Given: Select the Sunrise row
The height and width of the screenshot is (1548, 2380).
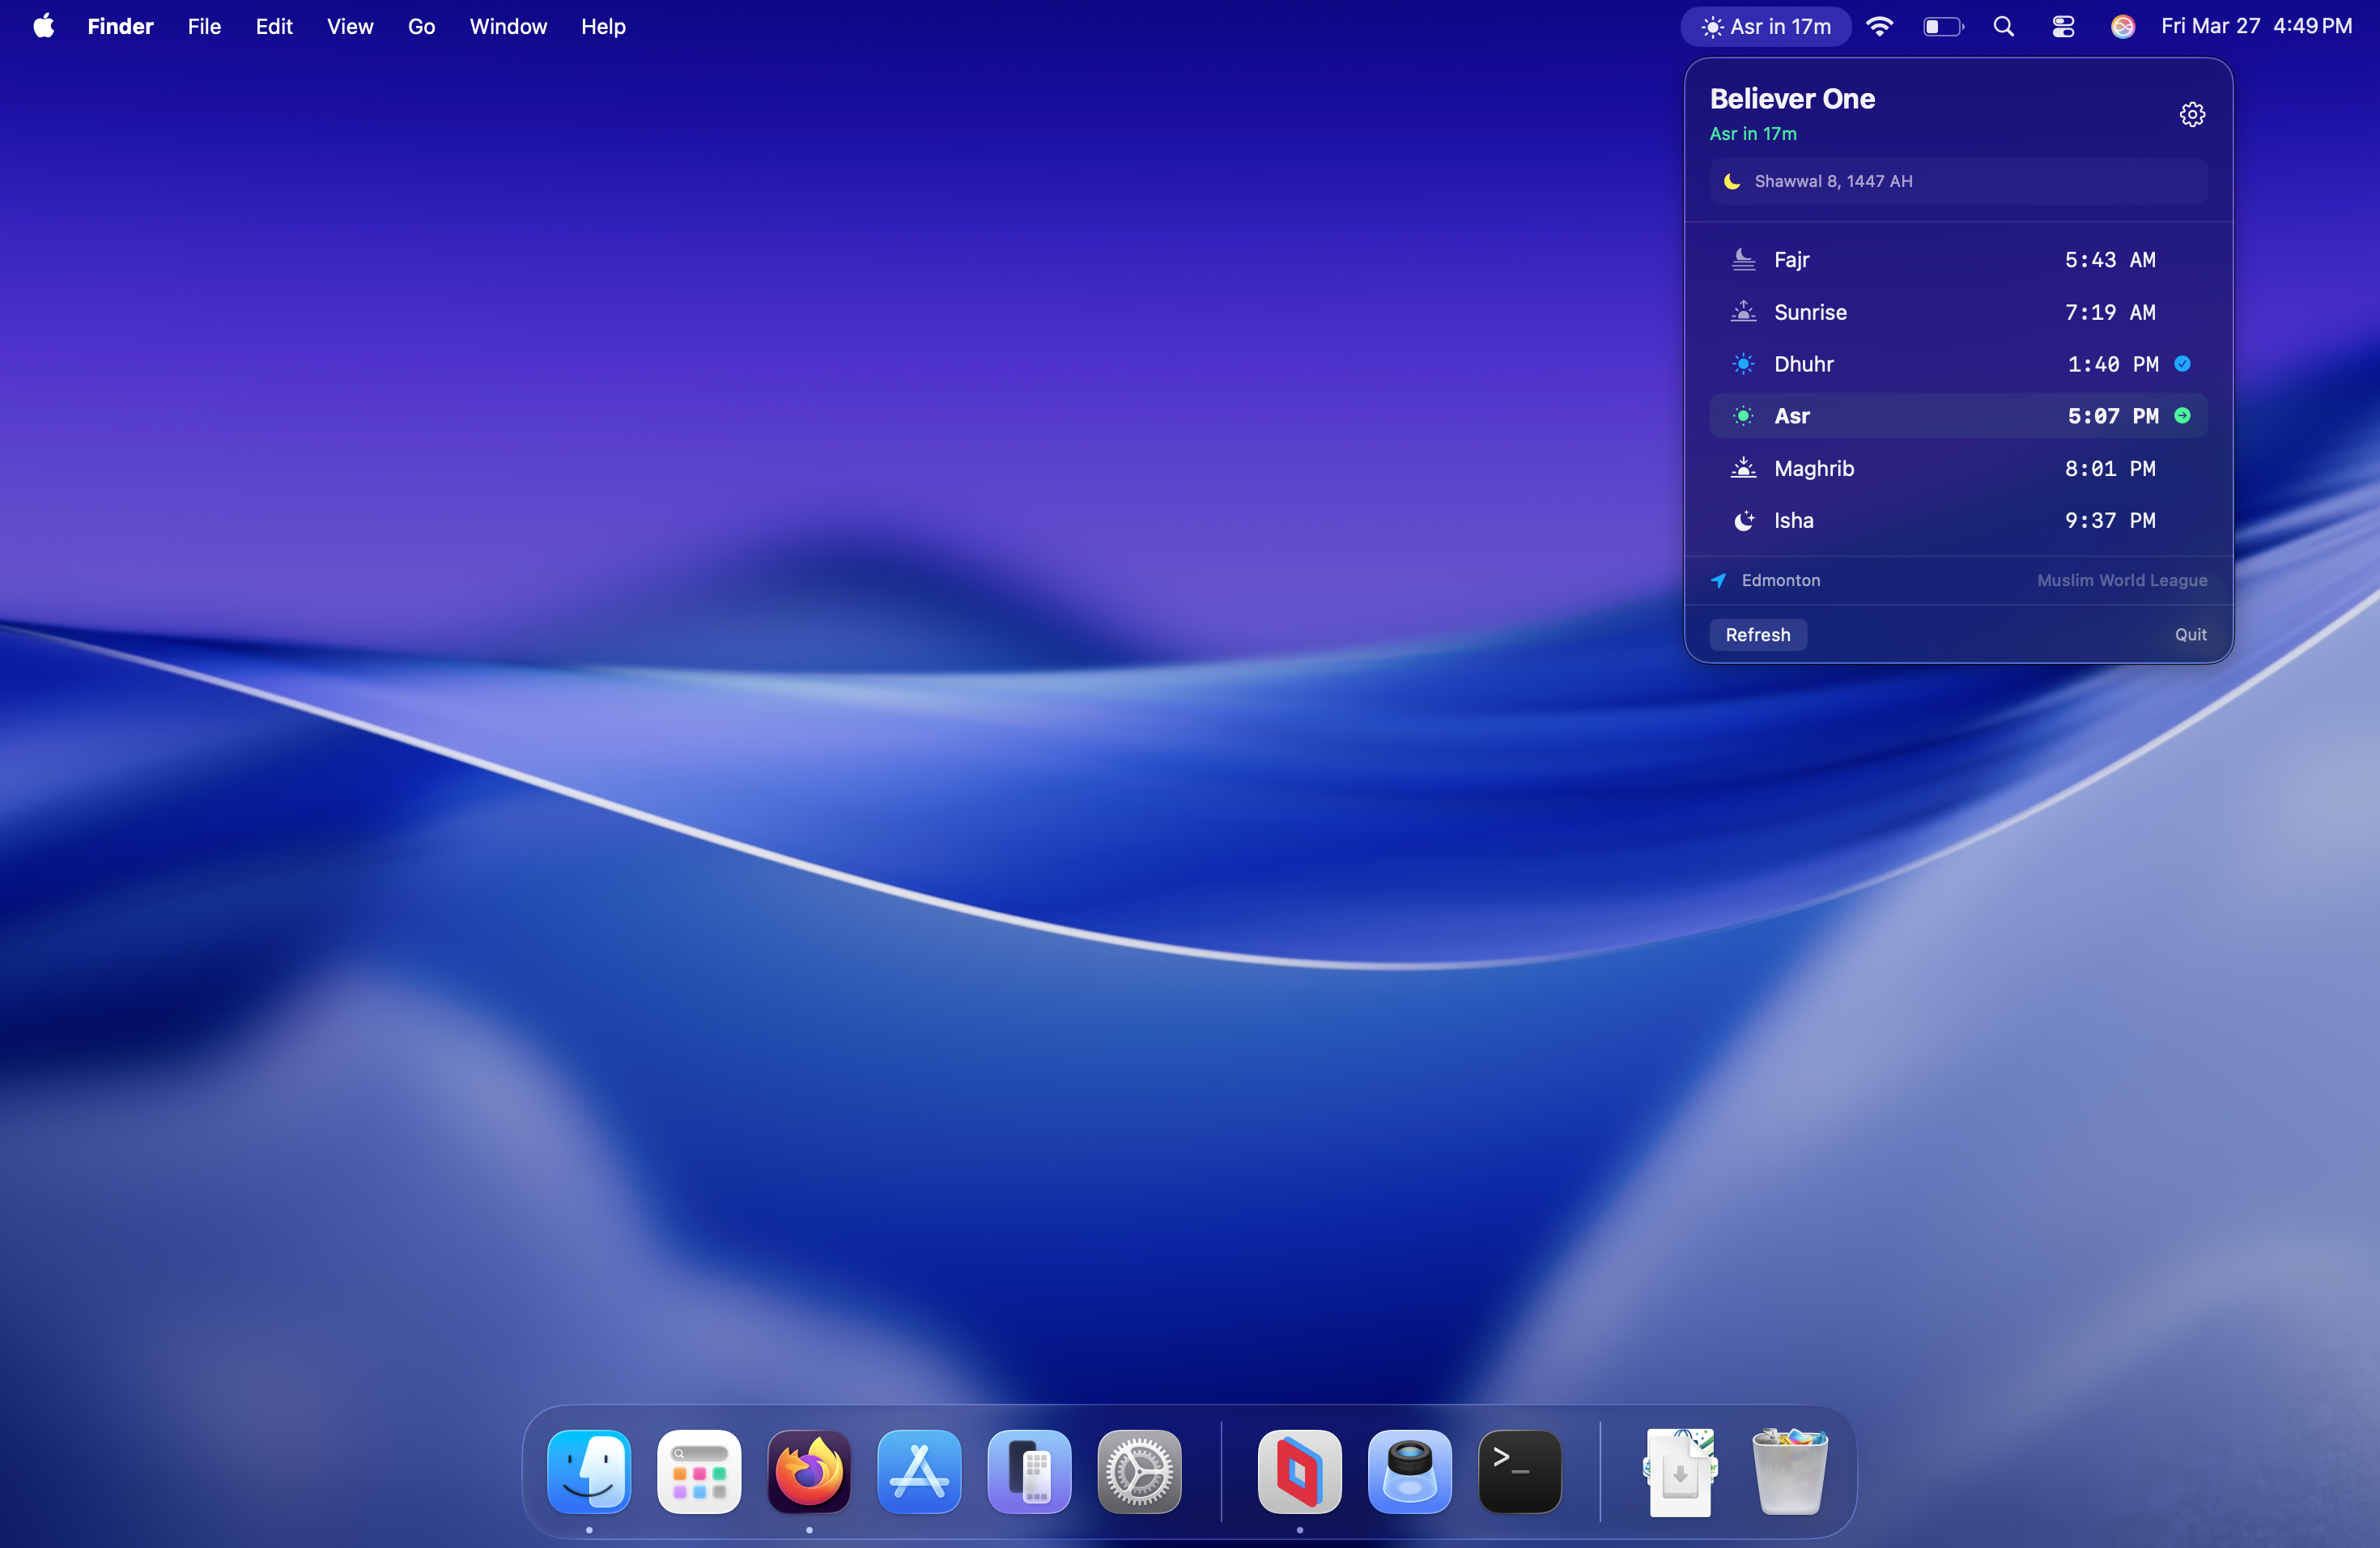Looking at the screenshot, I should click(1957, 312).
